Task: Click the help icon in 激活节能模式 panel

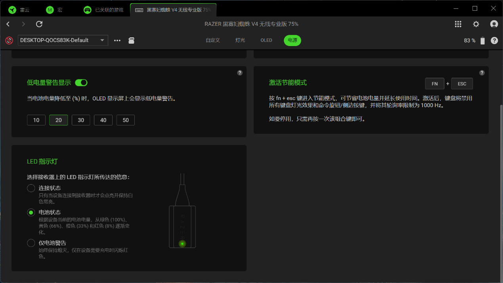Action: [x=482, y=73]
